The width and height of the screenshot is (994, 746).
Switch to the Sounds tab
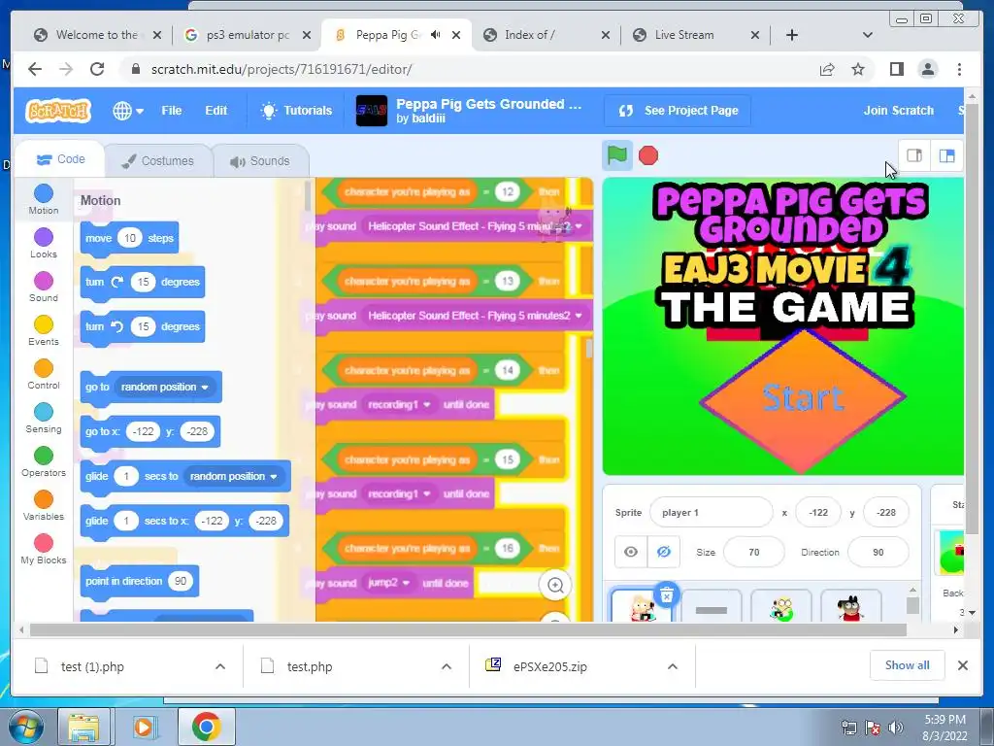coord(260,161)
